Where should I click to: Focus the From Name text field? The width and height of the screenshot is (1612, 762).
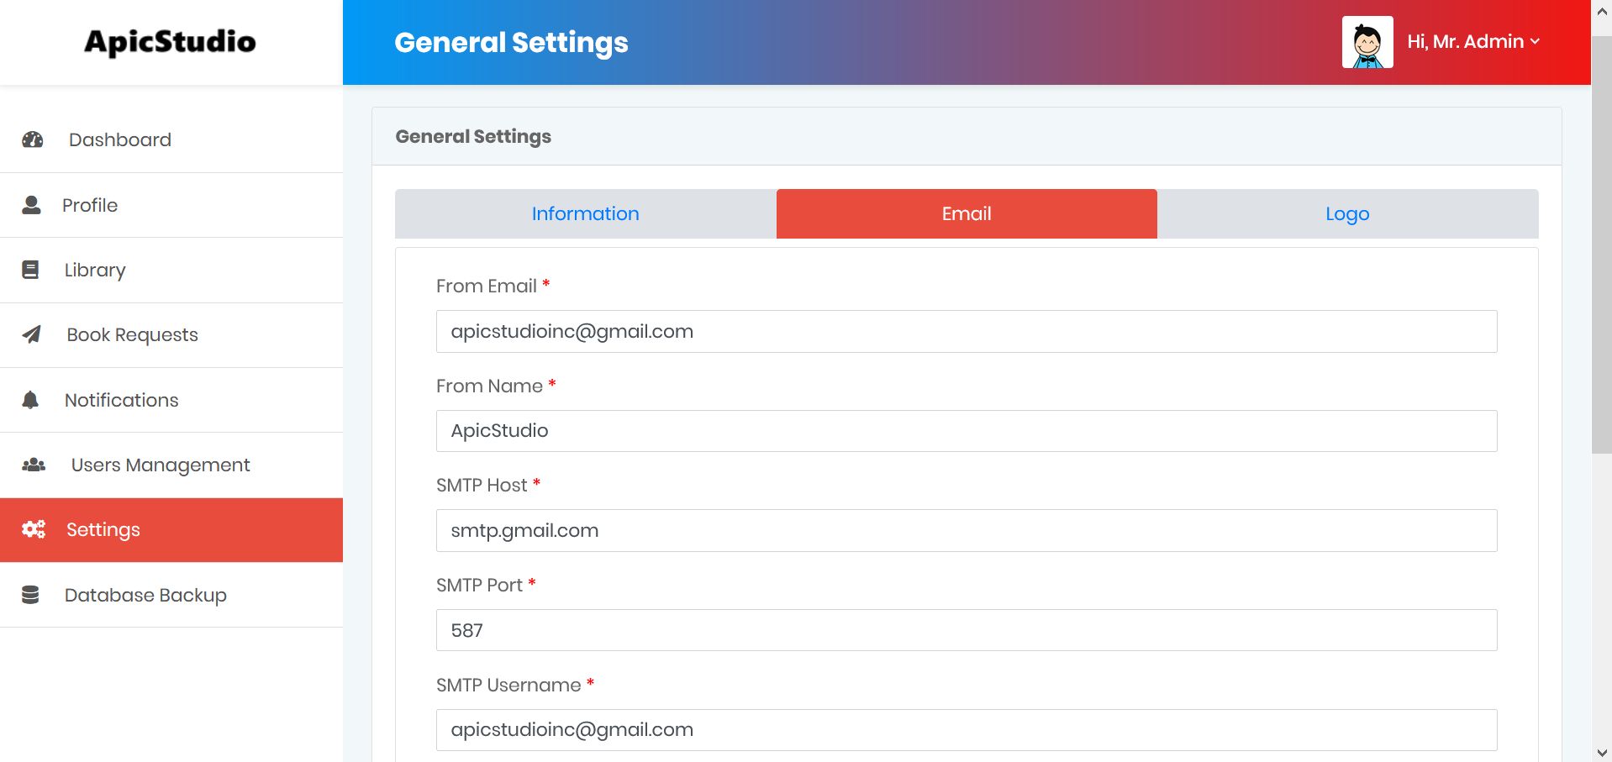pyautogui.click(x=967, y=431)
